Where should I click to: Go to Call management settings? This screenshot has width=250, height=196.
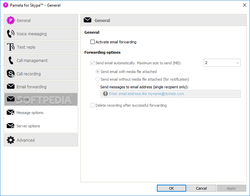pos(41,61)
